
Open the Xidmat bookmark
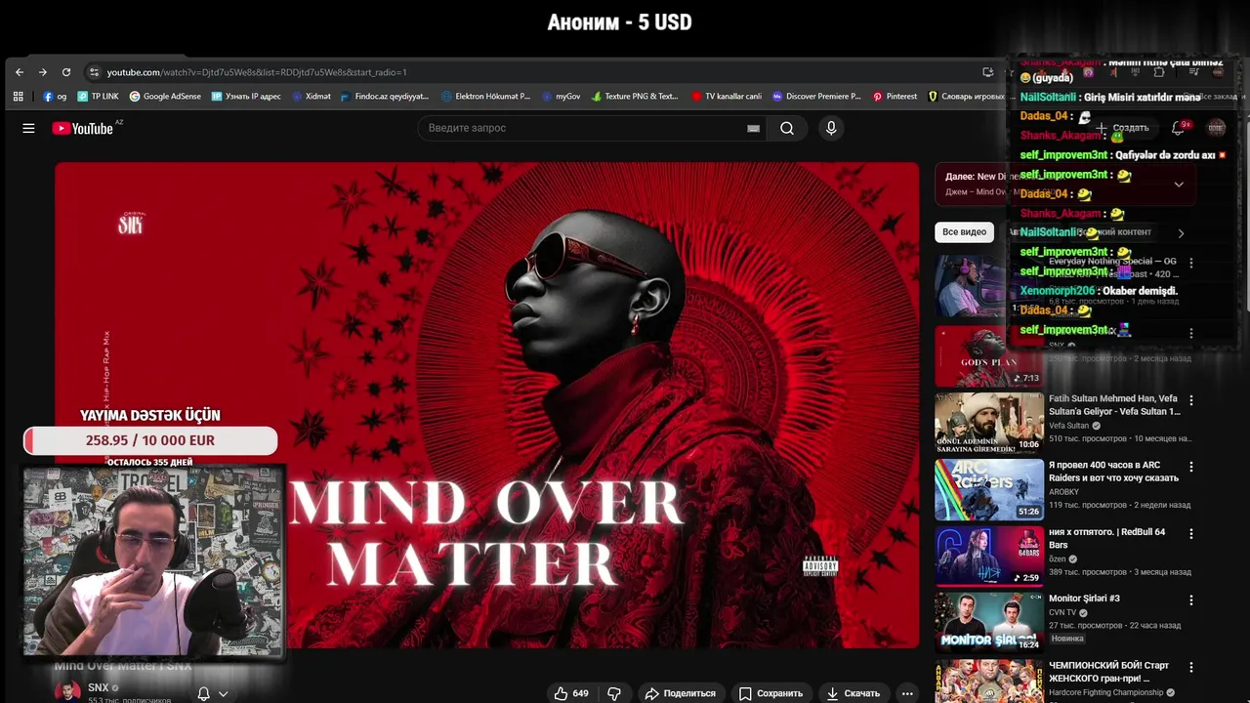(311, 97)
